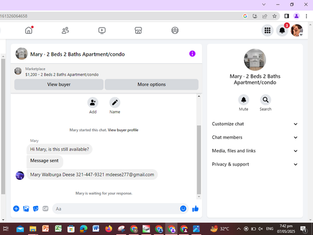Open account menu via profile picture
Screen dimensions: 313x235
[x=297, y=31]
